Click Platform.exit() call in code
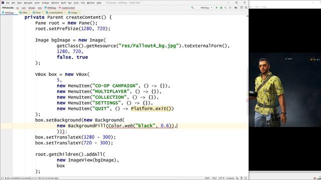 (x=152, y=108)
